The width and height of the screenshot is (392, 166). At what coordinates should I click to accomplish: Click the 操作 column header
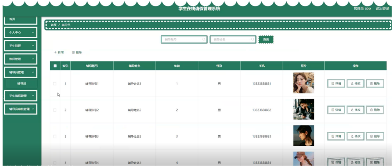pyautogui.click(x=356, y=66)
